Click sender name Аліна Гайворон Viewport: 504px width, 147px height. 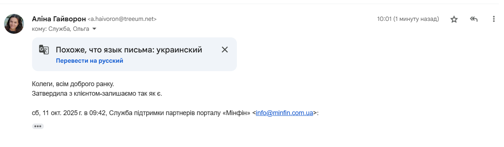pyautogui.click(x=59, y=19)
